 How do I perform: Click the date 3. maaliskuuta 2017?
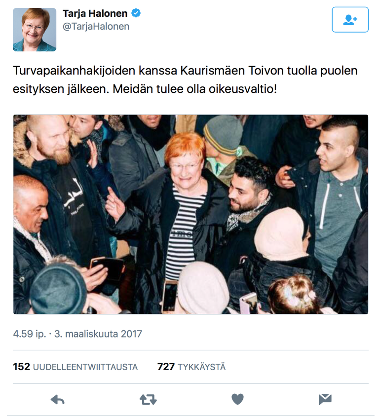tap(98, 334)
